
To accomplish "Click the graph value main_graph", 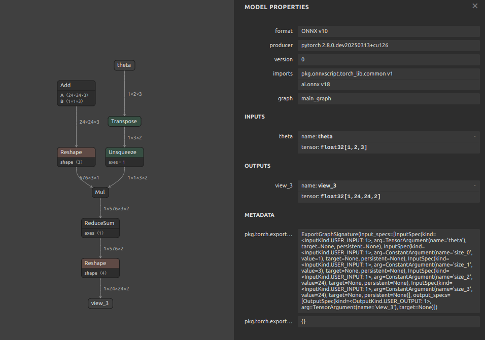I will click(x=389, y=98).
